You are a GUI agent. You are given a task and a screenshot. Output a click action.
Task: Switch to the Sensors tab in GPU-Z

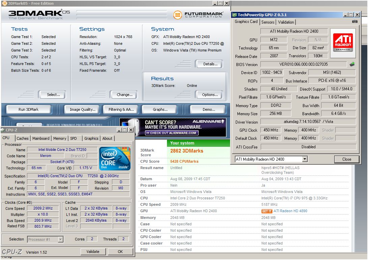(x=268, y=22)
